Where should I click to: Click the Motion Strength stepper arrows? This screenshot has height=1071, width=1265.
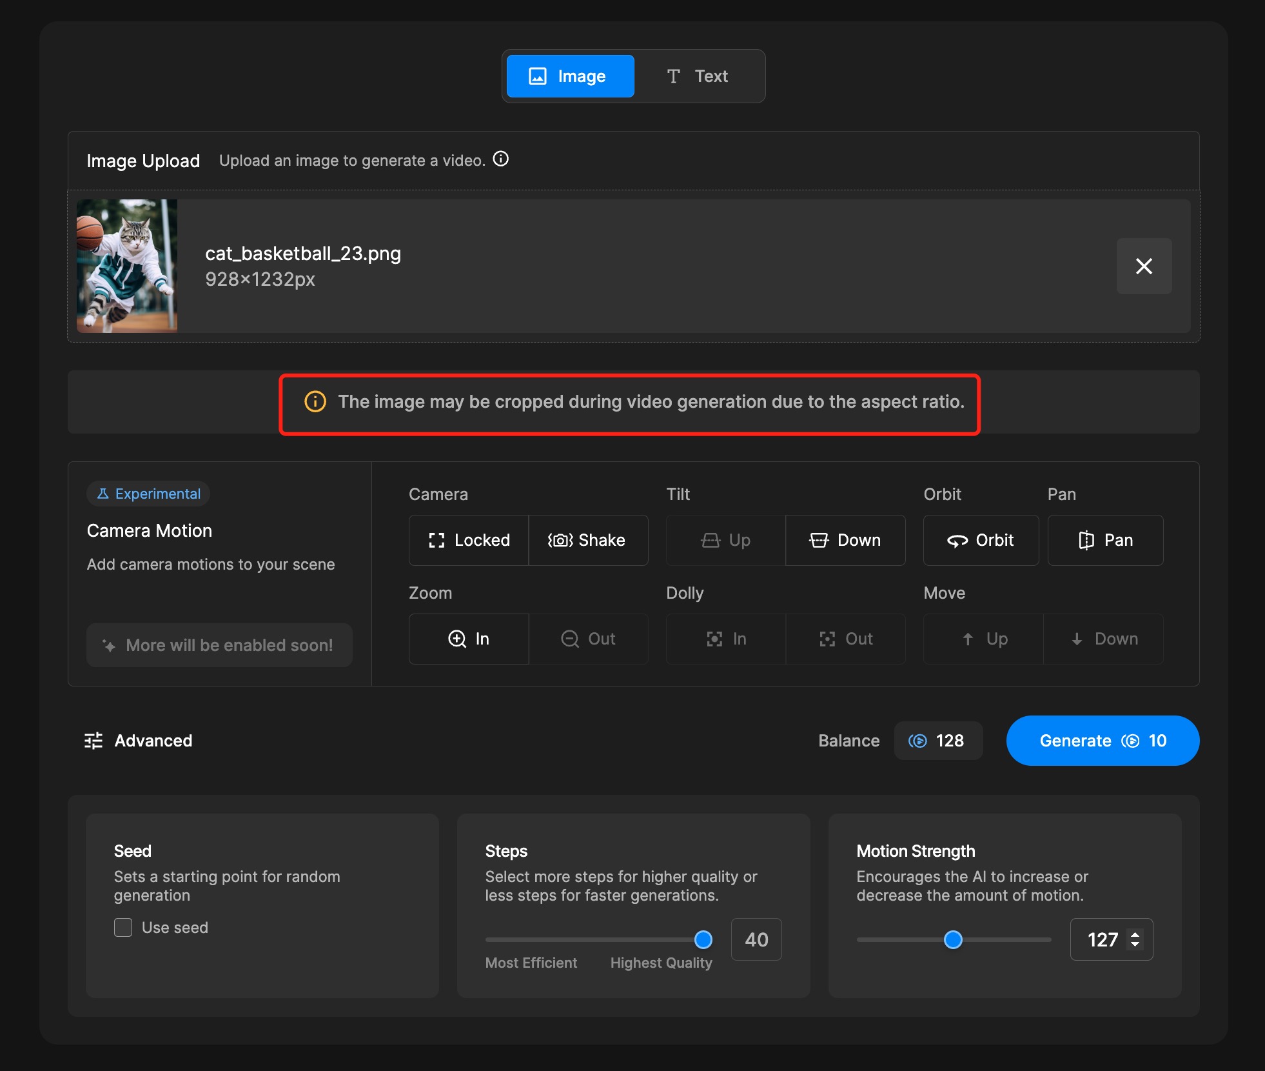[x=1135, y=939]
